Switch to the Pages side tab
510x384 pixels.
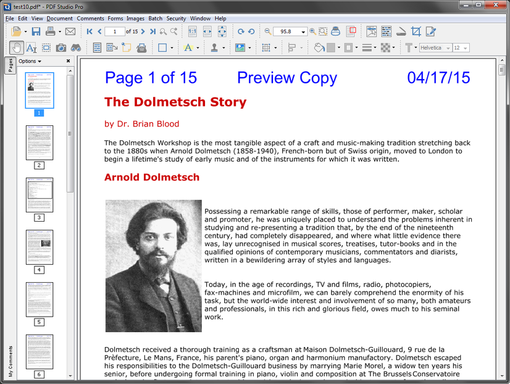pyautogui.click(x=10, y=65)
